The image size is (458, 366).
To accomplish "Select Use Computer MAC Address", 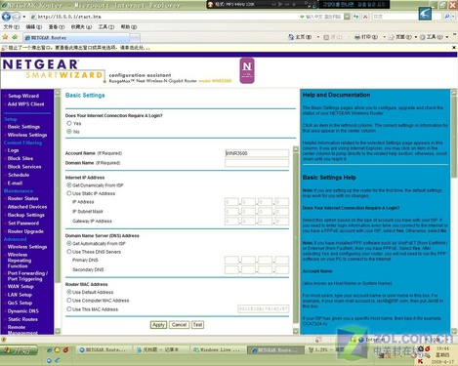I will (69, 300).
